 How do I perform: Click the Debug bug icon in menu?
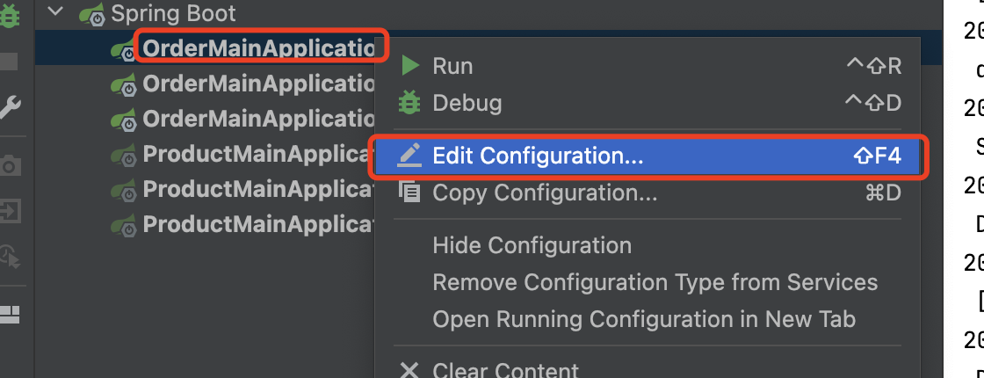409,102
